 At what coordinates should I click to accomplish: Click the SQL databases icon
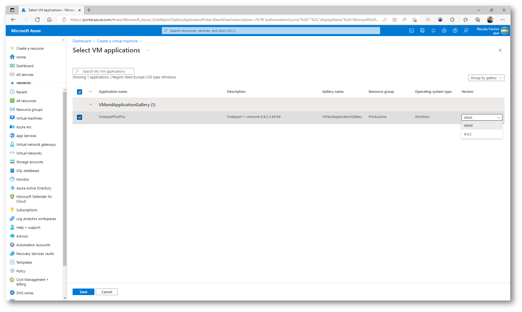(12, 170)
